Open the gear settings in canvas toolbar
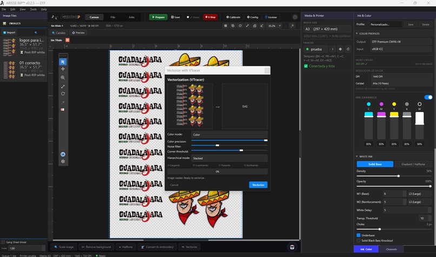The width and height of the screenshot is (436, 257). coord(63,161)
